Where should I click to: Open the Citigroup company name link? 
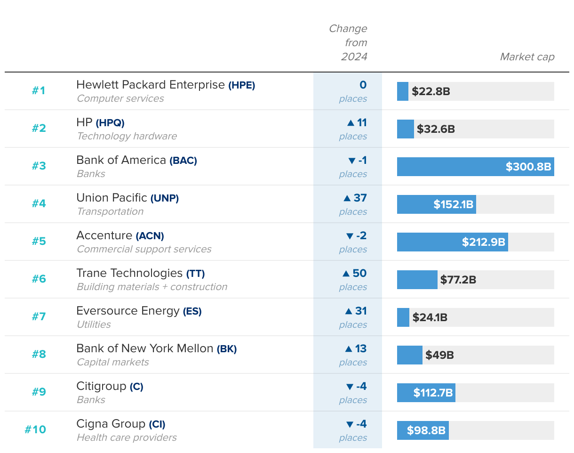101,386
